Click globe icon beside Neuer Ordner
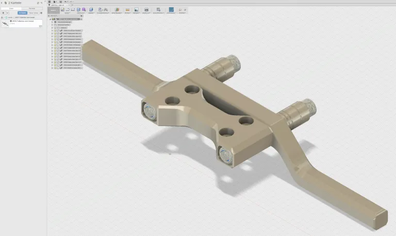 click(x=41, y=13)
